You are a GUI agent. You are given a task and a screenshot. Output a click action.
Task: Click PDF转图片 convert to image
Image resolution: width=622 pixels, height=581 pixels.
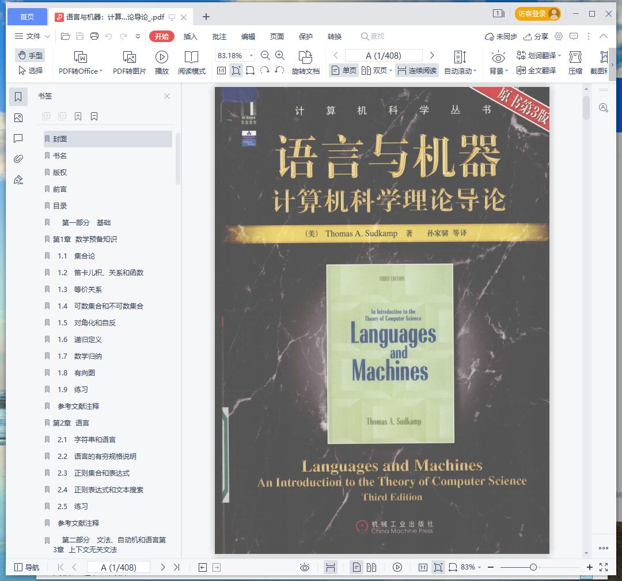coord(130,63)
